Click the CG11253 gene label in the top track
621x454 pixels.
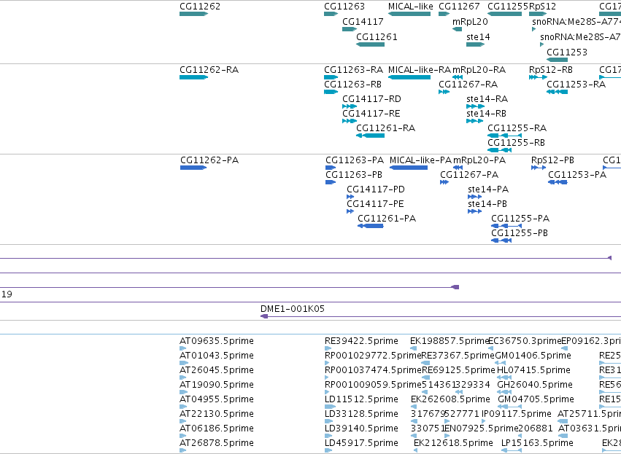coord(567,52)
